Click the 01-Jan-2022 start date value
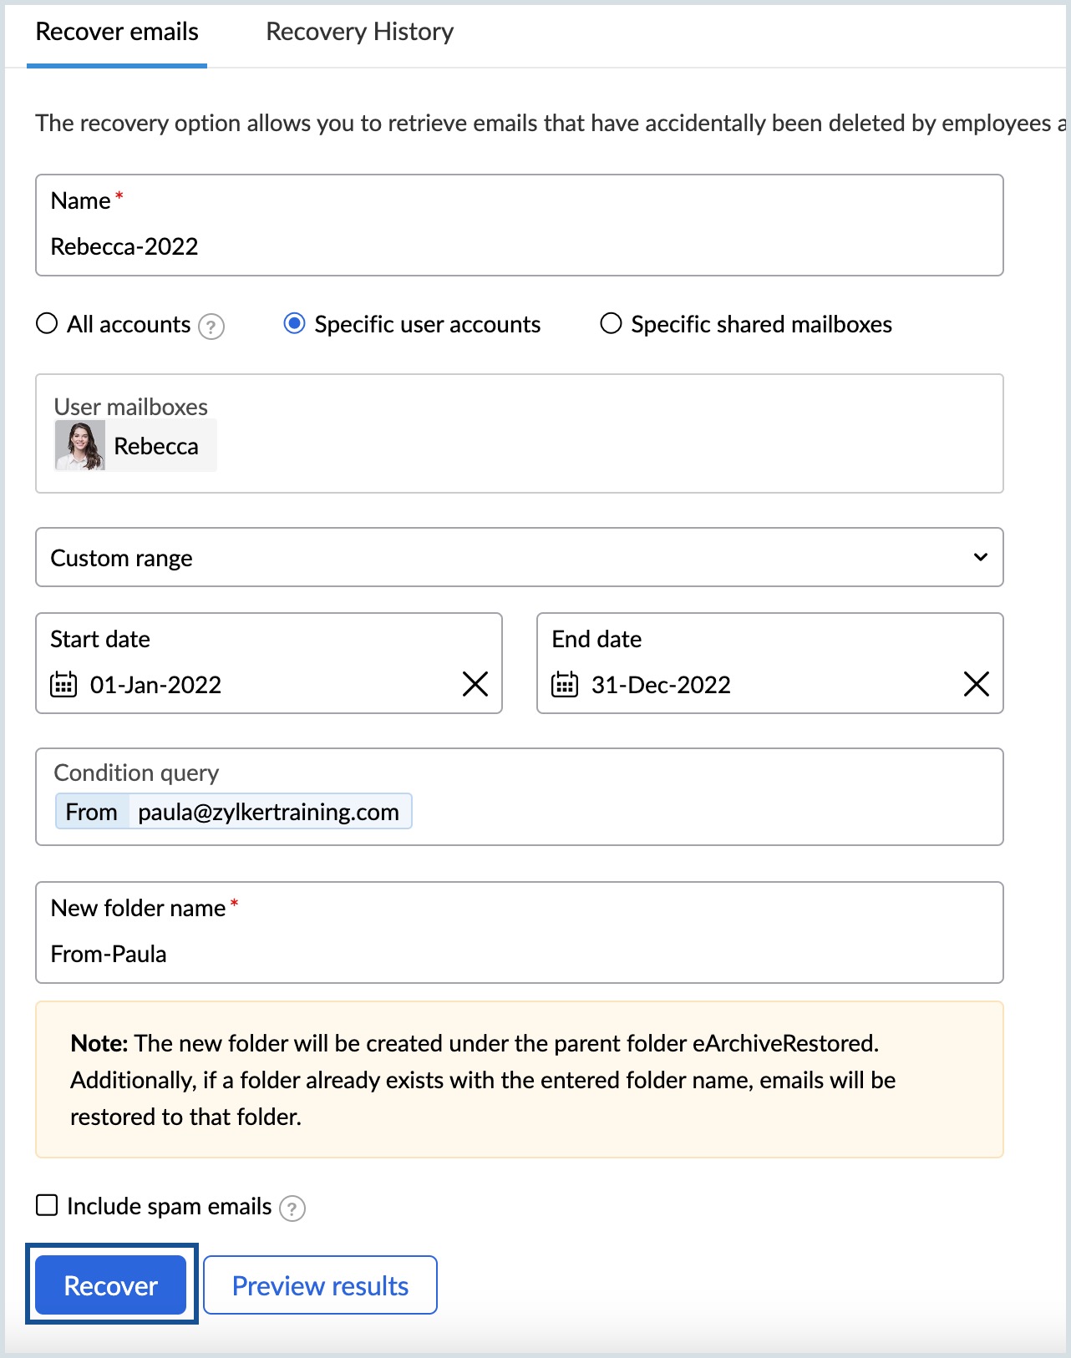Screen dimensions: 1071x1358 tap(155, 685)
